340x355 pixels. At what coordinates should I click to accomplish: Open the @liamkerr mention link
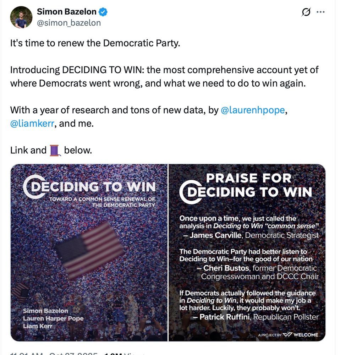[x=32, y=123]
